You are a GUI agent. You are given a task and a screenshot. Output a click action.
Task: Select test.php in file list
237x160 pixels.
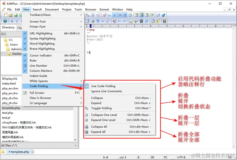(x=8, y=113)
